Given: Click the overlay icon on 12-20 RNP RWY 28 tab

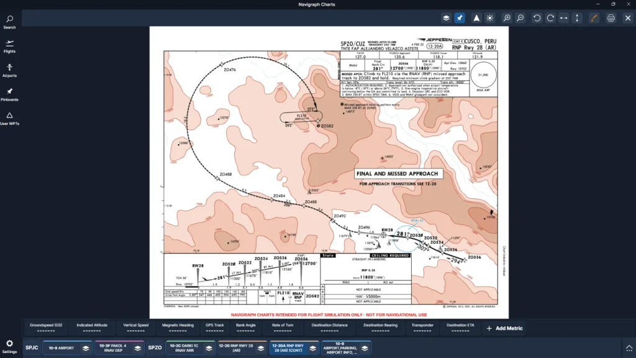Looking at the screenshot, I should [261, 348].
